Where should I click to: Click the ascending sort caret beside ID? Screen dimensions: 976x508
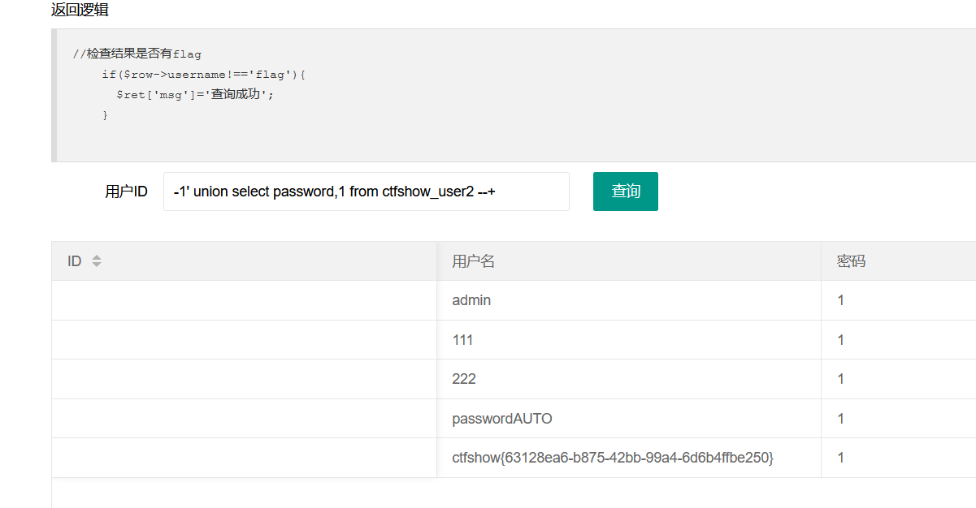click(x=97, y=258)
